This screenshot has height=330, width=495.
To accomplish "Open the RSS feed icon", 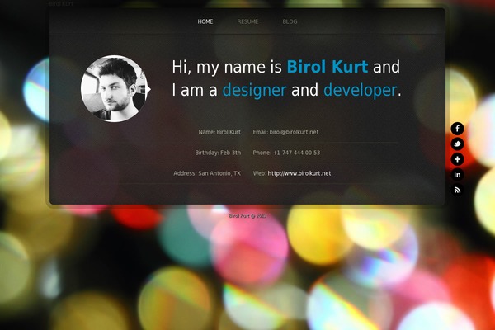I will pyautogui.click(x=457, y=190).
